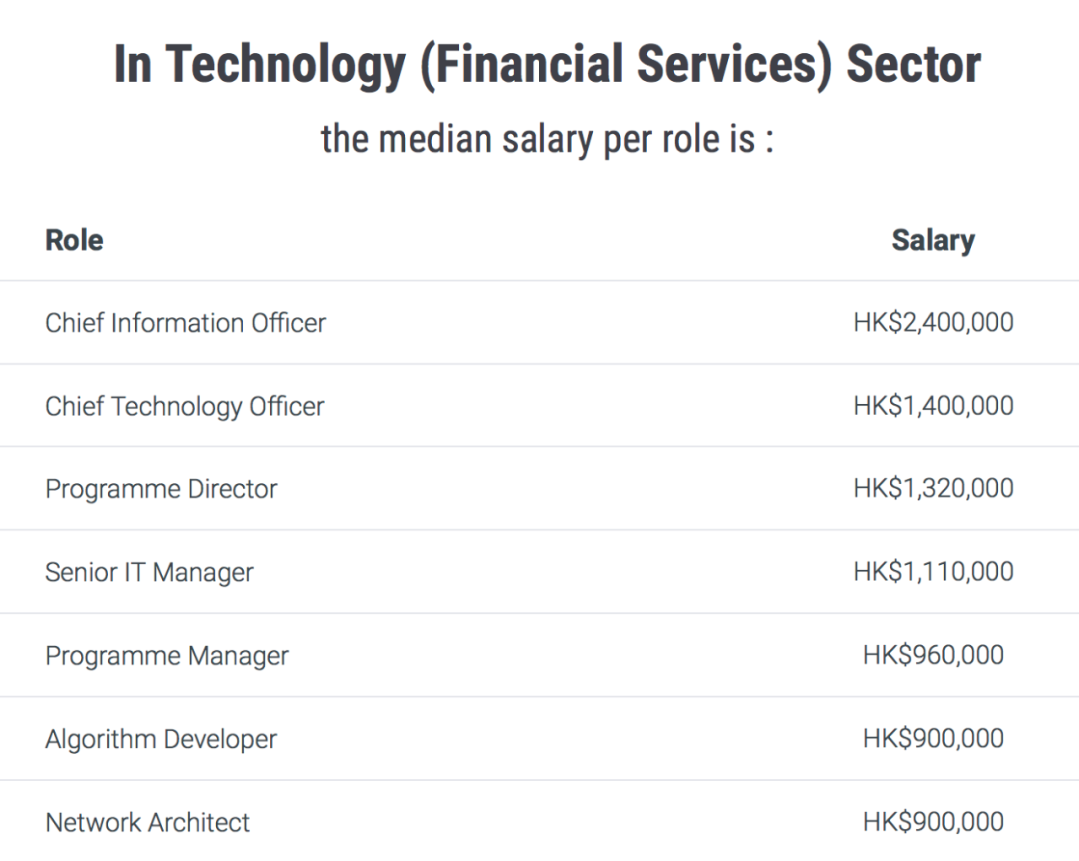The height and width of the screenshot is (861, 1079).
Task: Click the HK$1,110,000 salary figure
Action: pos(933,572)
